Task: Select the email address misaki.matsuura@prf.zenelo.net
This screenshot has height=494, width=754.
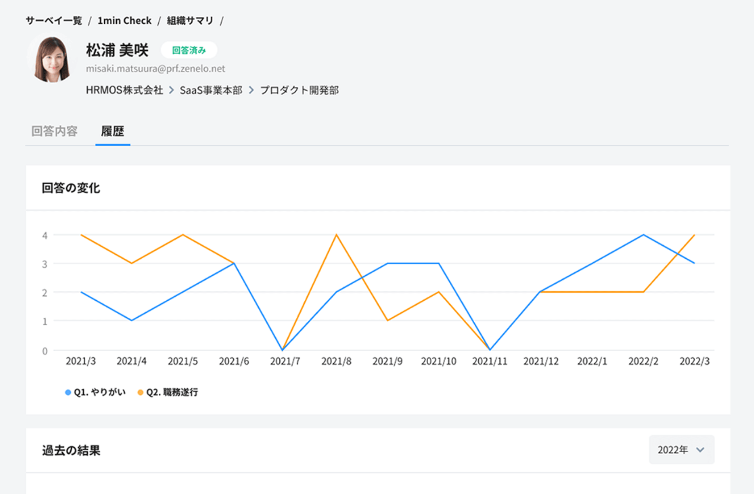Action: click(156, 68)
